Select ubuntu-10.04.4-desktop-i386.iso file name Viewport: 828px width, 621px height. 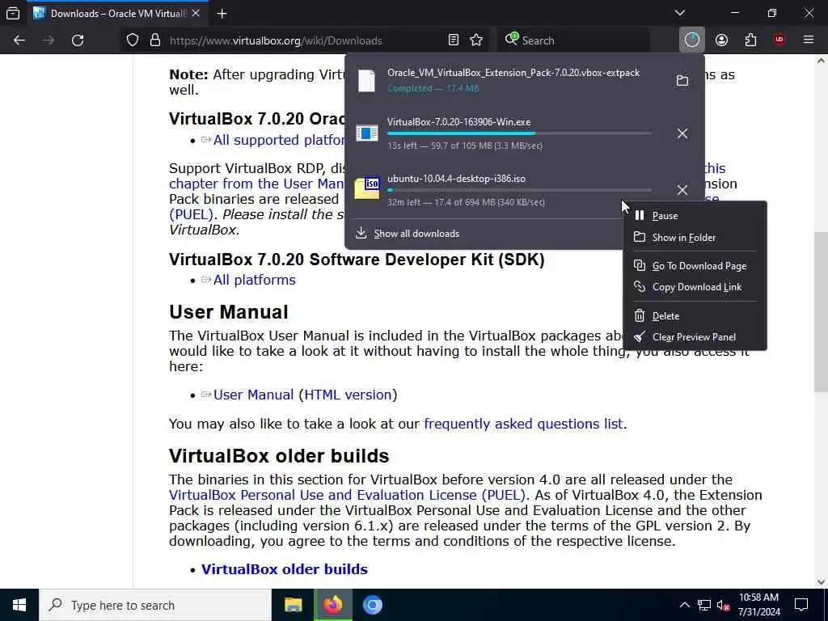[x=456, y=179]
